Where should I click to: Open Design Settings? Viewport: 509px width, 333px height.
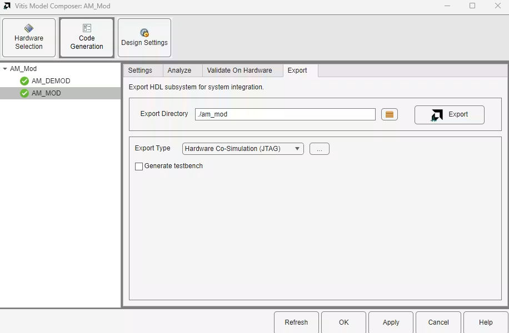click(x=144, y=38)
